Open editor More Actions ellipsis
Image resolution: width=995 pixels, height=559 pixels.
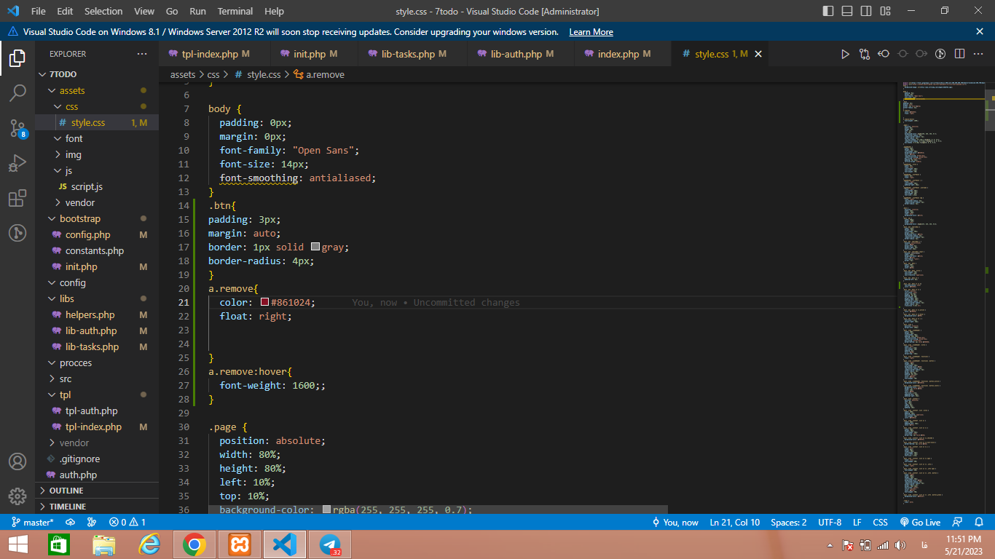click(x=978, y=54)
